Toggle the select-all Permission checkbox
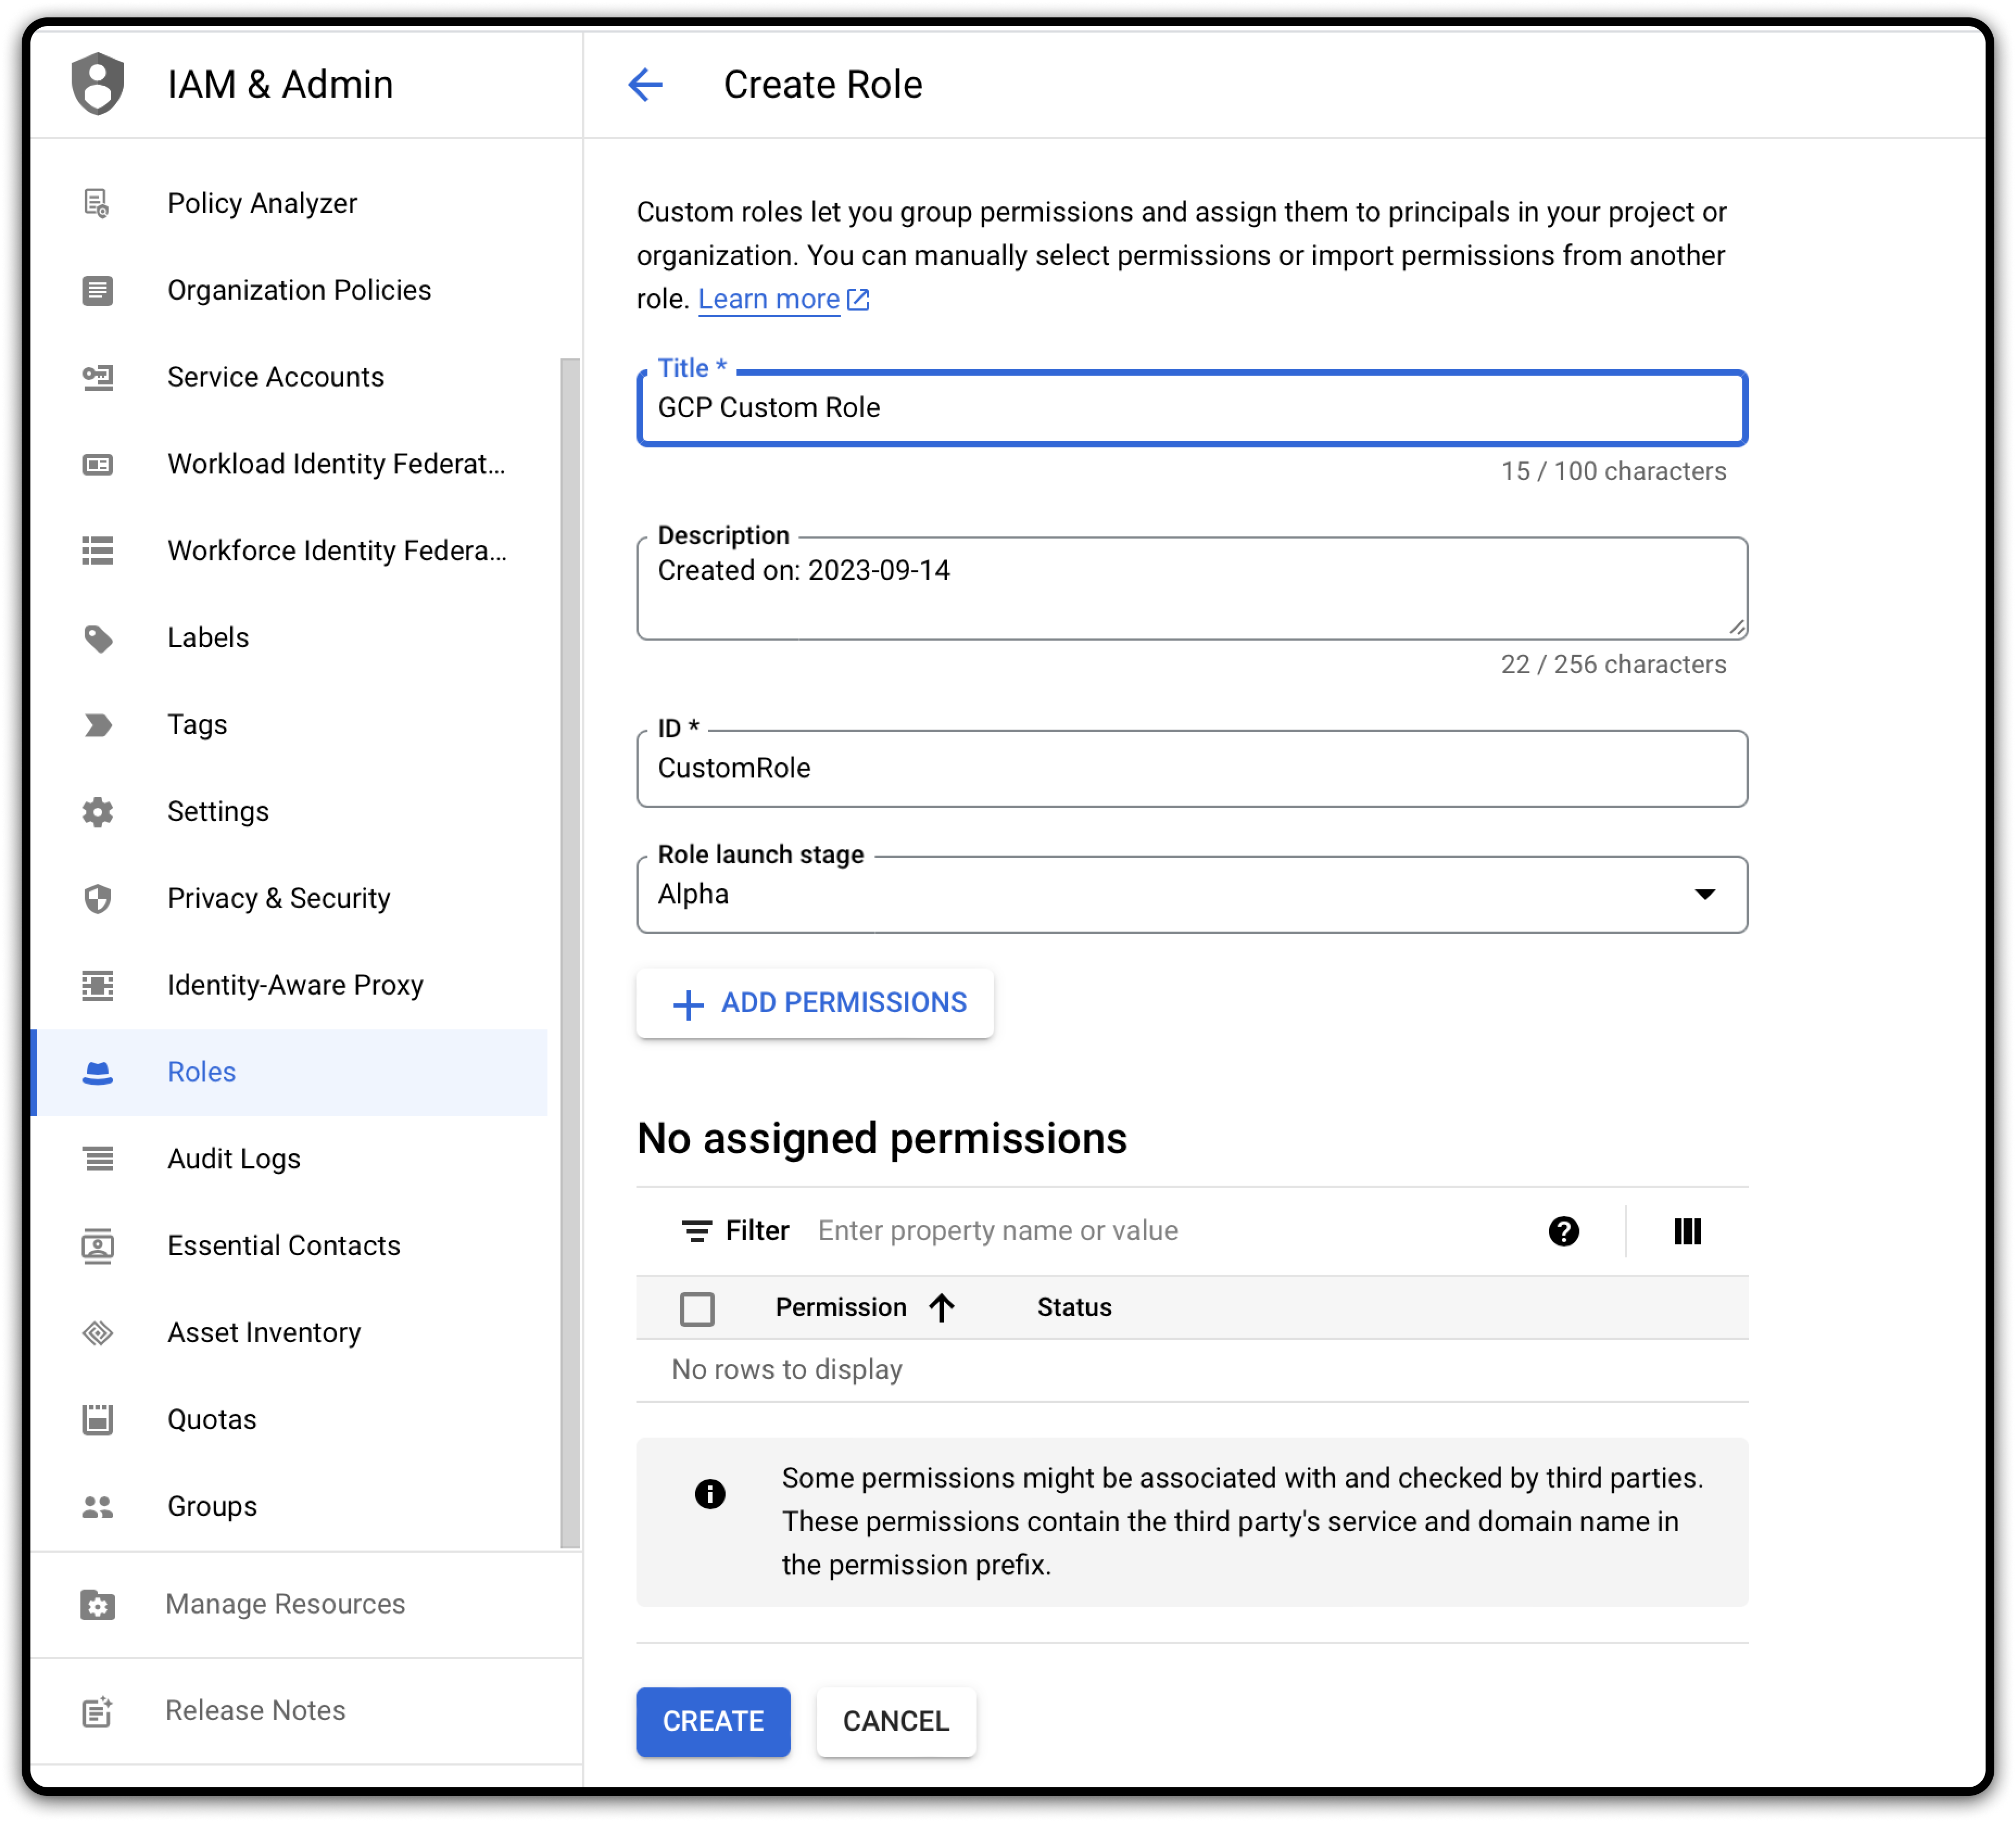Viewport: 2016px width, 1822px height. pyautogui.click(x=697, y=1308)
